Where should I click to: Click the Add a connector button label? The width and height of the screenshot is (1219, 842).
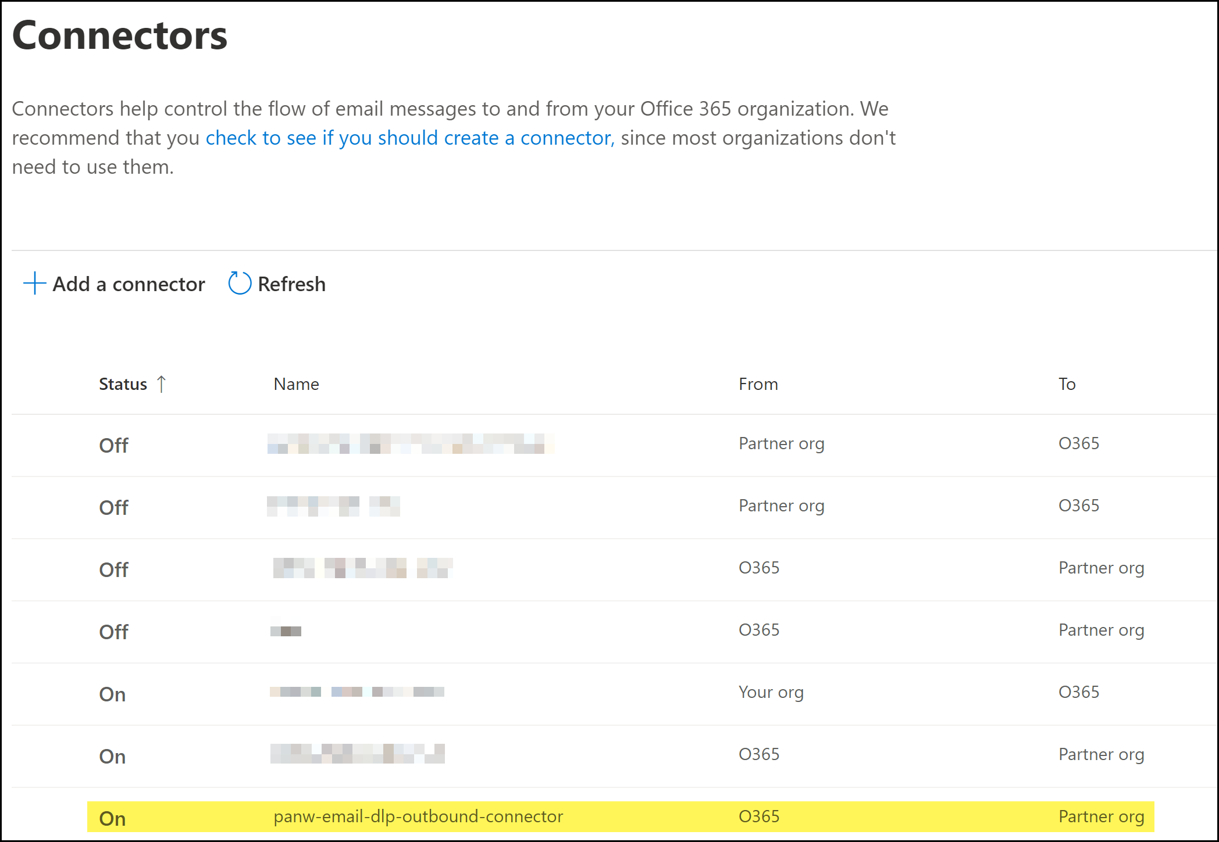click(x=129, y=284)
